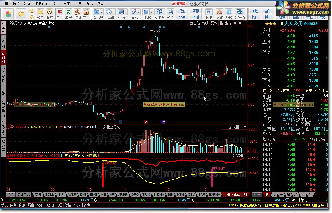Open the 沪港通 SSE HKE icon

coord(240,14)
